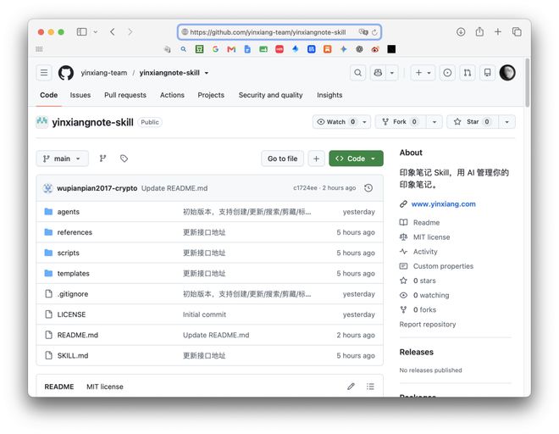The width and height of the screenshot is (559, 434).
Task: Switch to the Issues tab
Action: tap(80, 95)
